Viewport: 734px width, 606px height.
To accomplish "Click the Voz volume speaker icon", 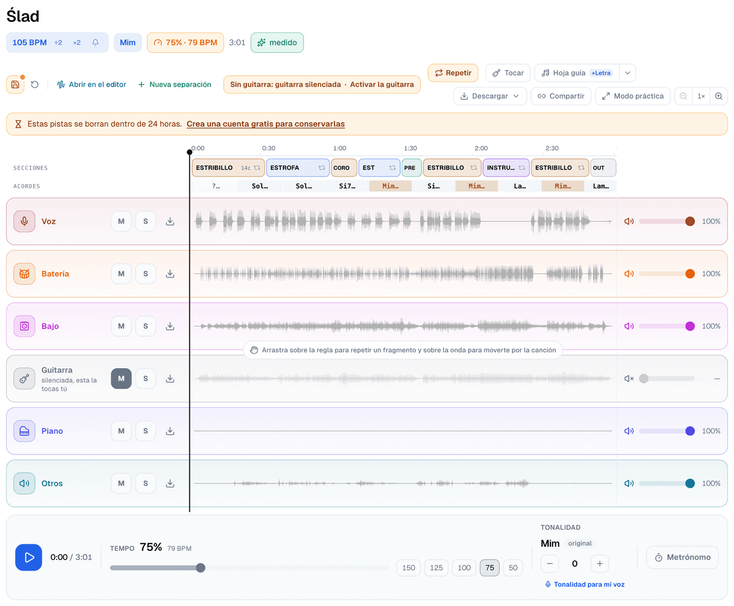I will click(x=629, y=221).
